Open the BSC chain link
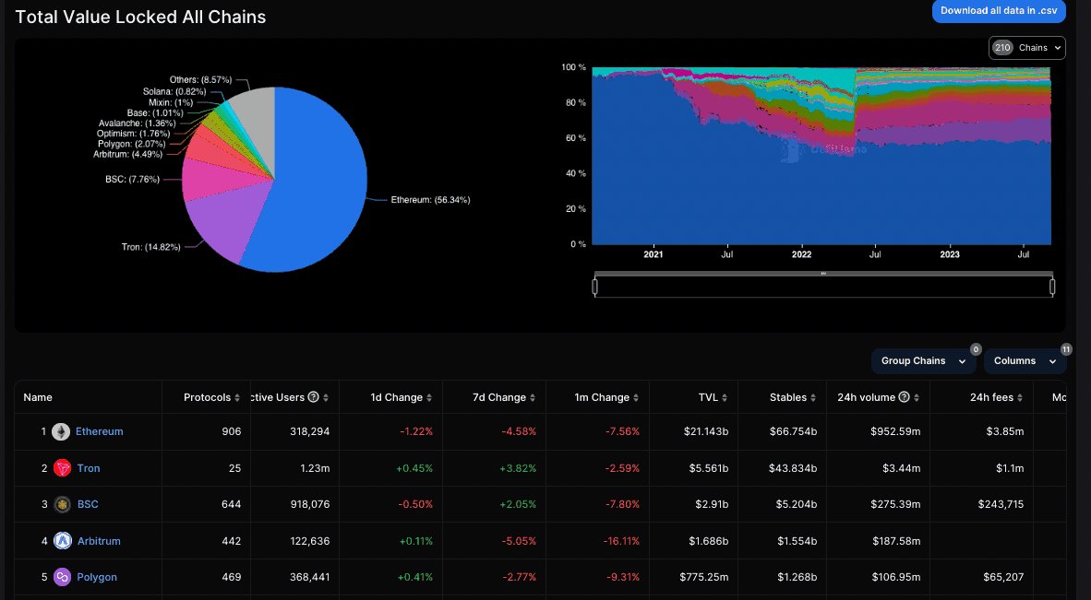The height and width of the screenshot is (600, 1091). tap(88, 504)
